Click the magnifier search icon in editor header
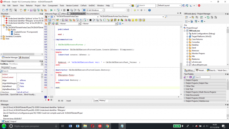229x129 pixels. [166, 17]
